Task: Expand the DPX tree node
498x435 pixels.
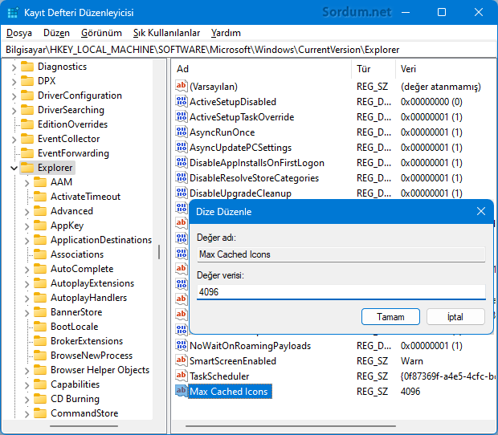Action: (x=14, y=82)
